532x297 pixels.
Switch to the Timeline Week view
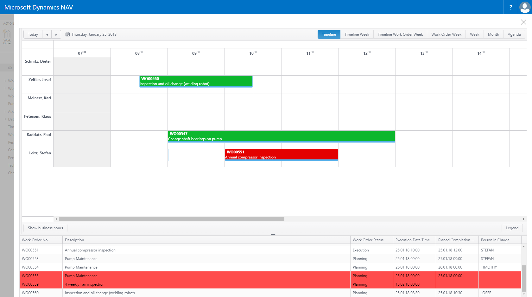[x=357, y=34]
